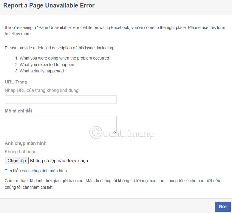The image size is (232, 213).
Task: Click the What you expected to happen item
Action: pos(45,65)
